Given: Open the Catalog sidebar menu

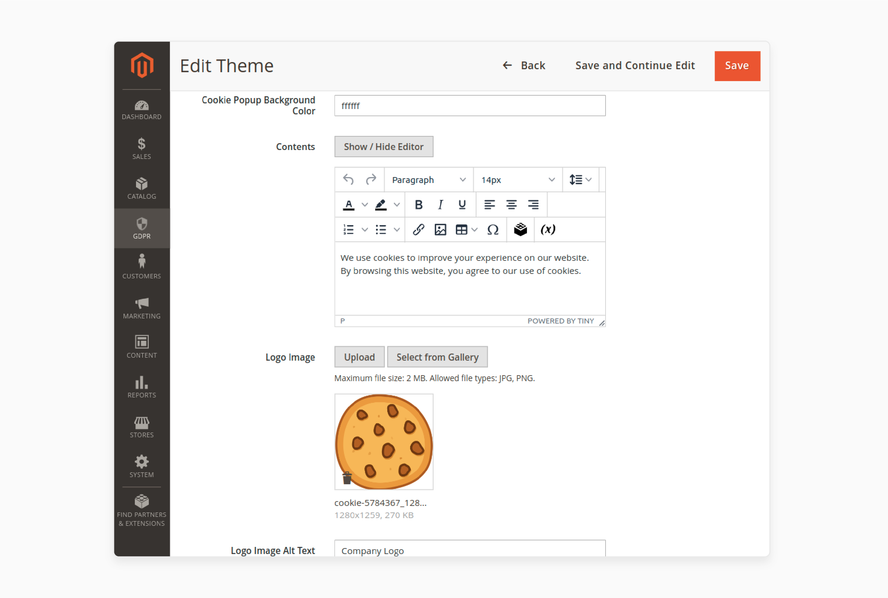Looking at the screenshot, I should click(x=142, y=188).
